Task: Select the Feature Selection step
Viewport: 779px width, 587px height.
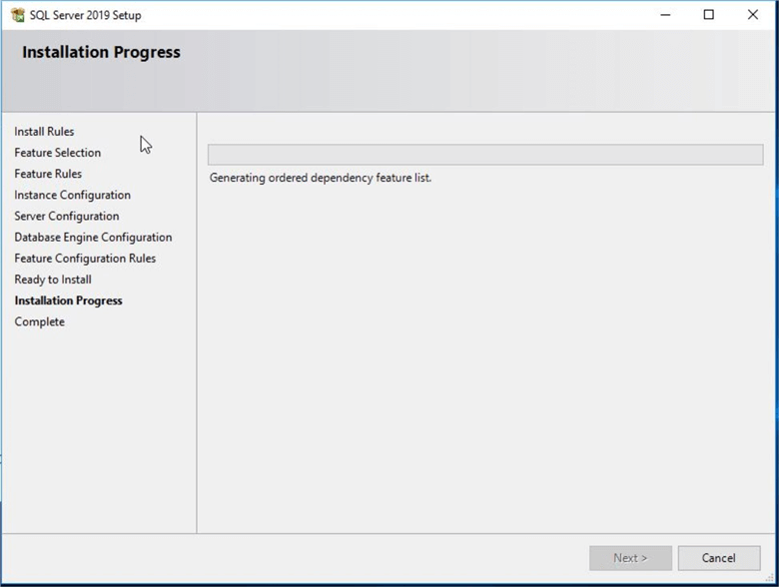Action: coord(58,153)
